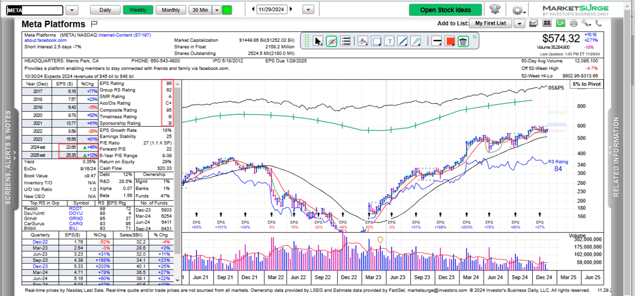635x296 pixels.
Task: Click the flag icon beside Meta Platforms
Action: [94, 24]
